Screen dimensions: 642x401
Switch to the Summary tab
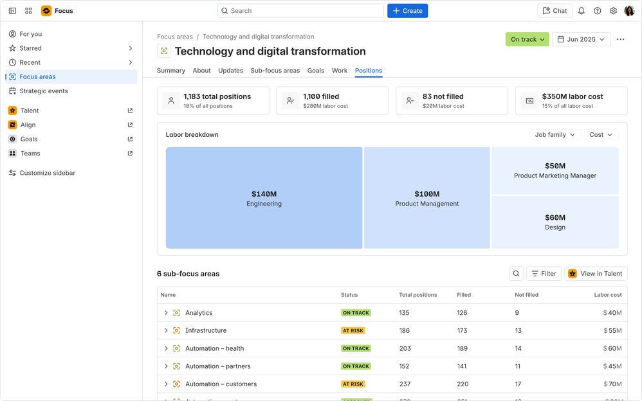coord(170,71)
